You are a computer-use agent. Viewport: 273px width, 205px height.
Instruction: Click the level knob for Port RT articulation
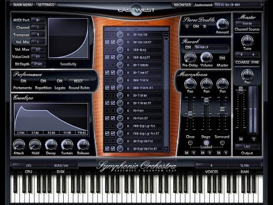coord(120,118)
